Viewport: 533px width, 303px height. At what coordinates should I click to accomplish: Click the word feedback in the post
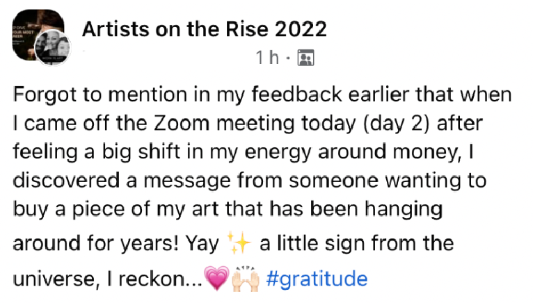296,94
